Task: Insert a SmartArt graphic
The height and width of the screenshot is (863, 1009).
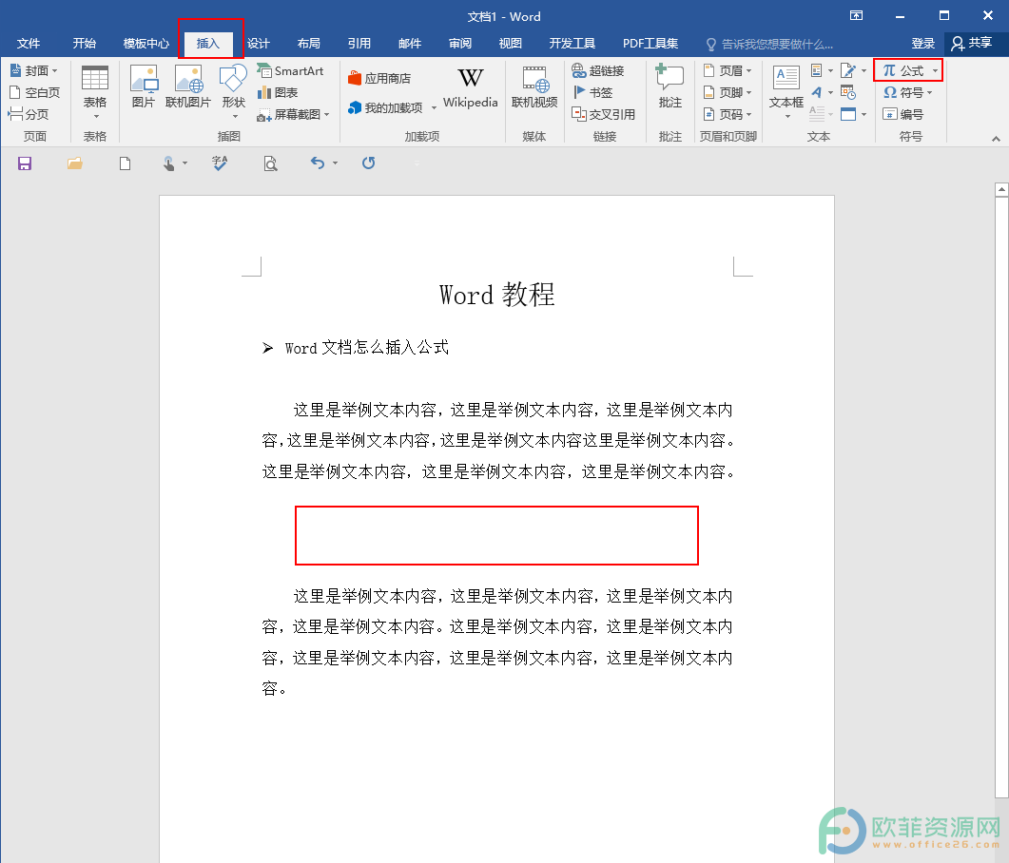Action: (x=290, y=70)
